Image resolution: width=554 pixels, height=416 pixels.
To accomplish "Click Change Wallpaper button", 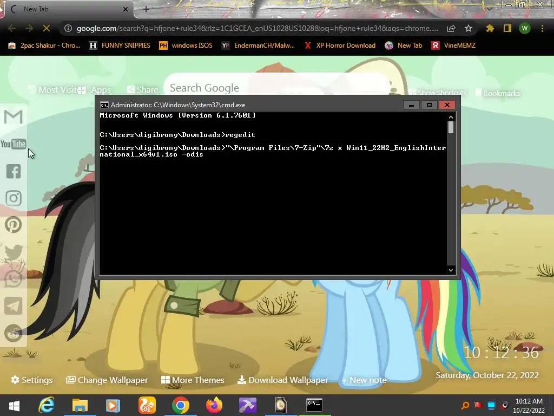I will [107, 380].
